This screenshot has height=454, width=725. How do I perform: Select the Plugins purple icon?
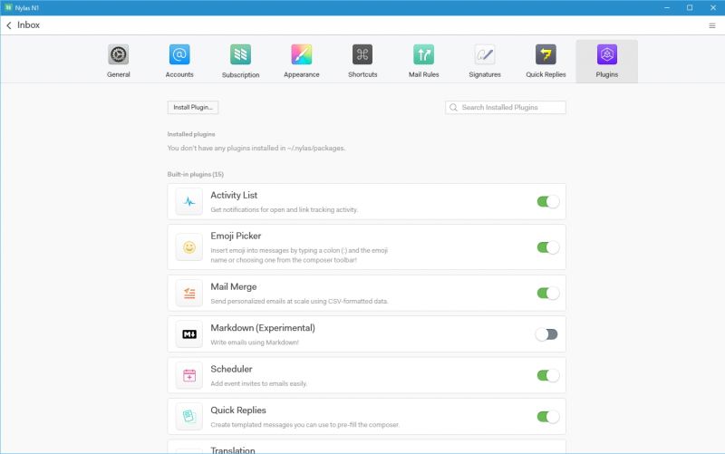pyautogui.click(x=606, y=54)
